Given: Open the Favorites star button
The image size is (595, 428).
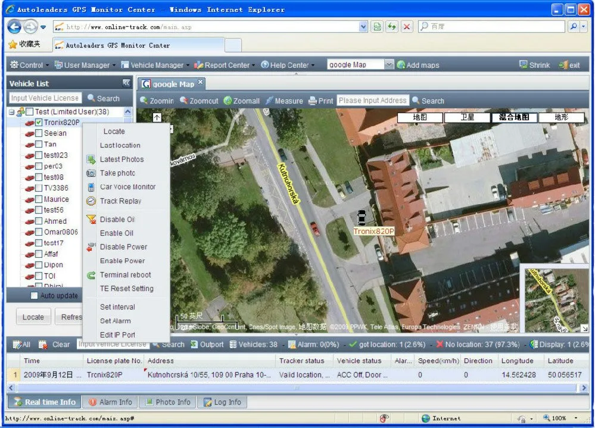Looking at the screenshot, I should 25,44.
